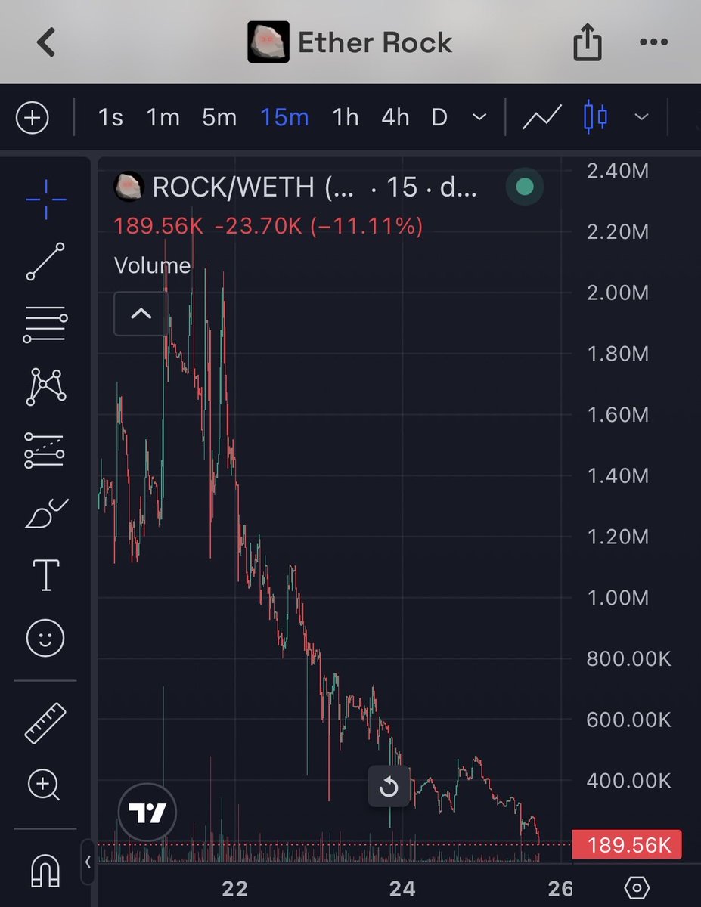Viewport: 701px width, 907px height.
Task: Select the 15m timeframe
Action: (x=284, y=118)
